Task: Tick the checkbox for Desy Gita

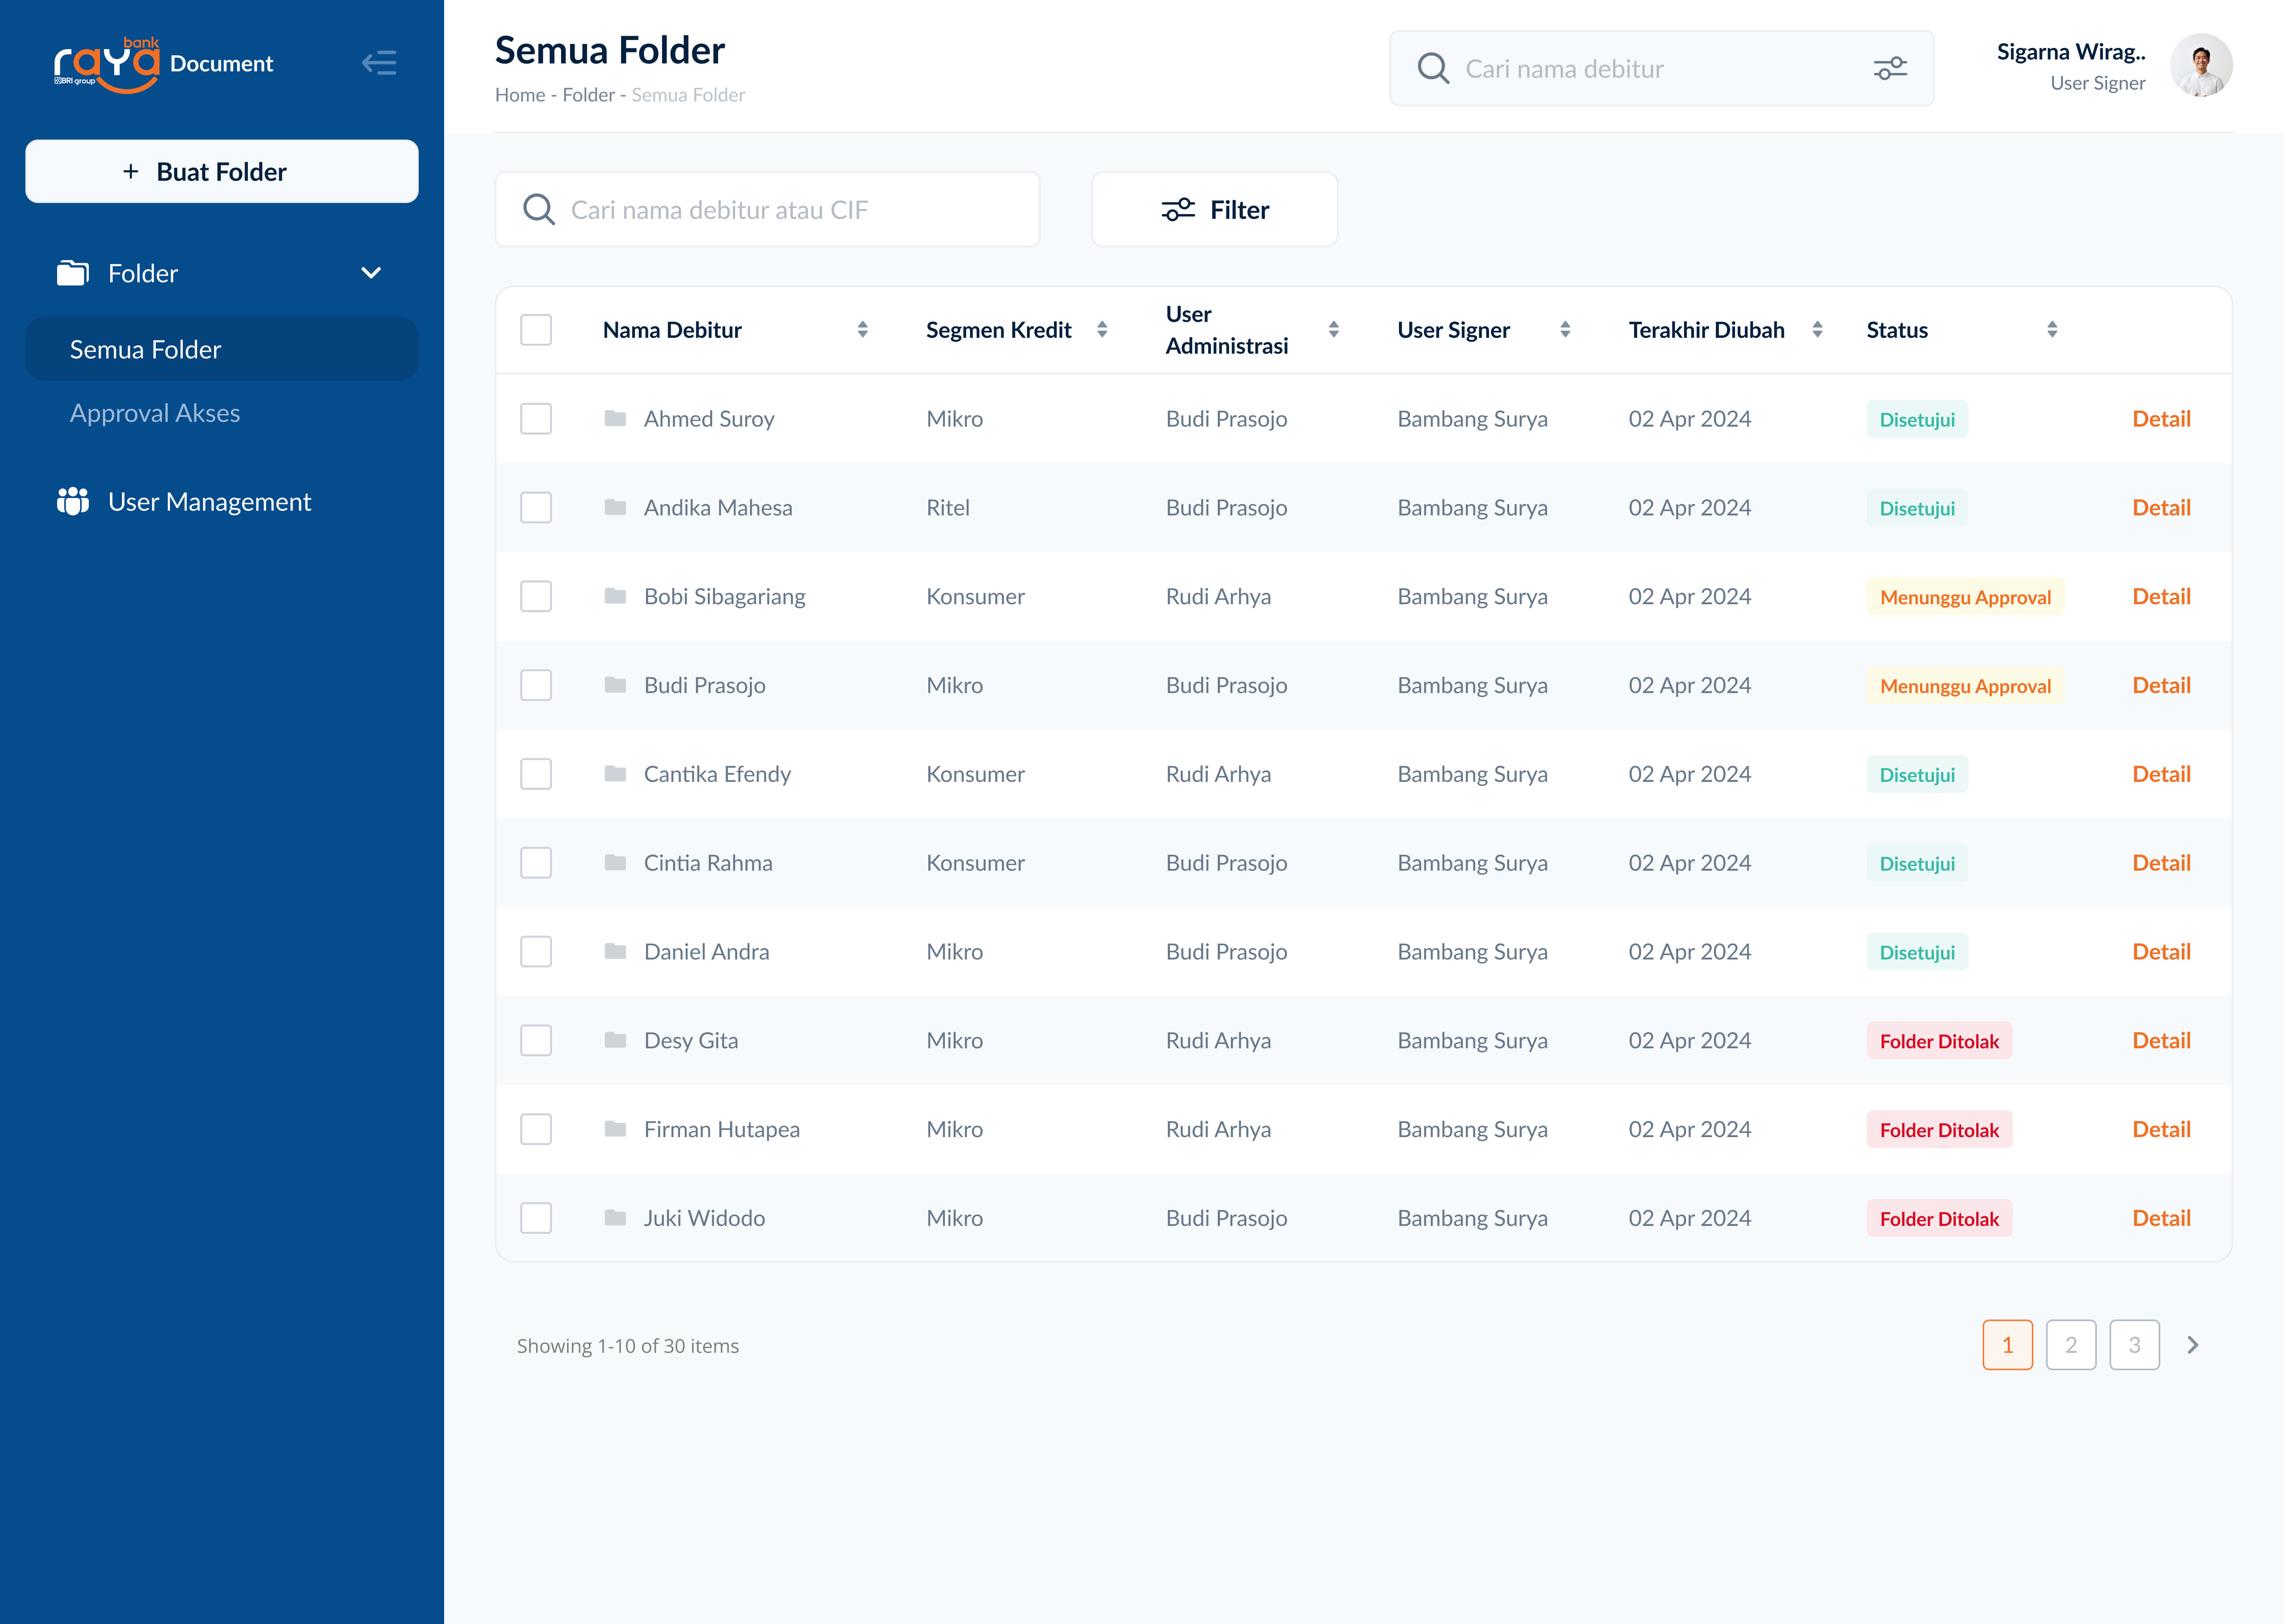Action: 536,1040
